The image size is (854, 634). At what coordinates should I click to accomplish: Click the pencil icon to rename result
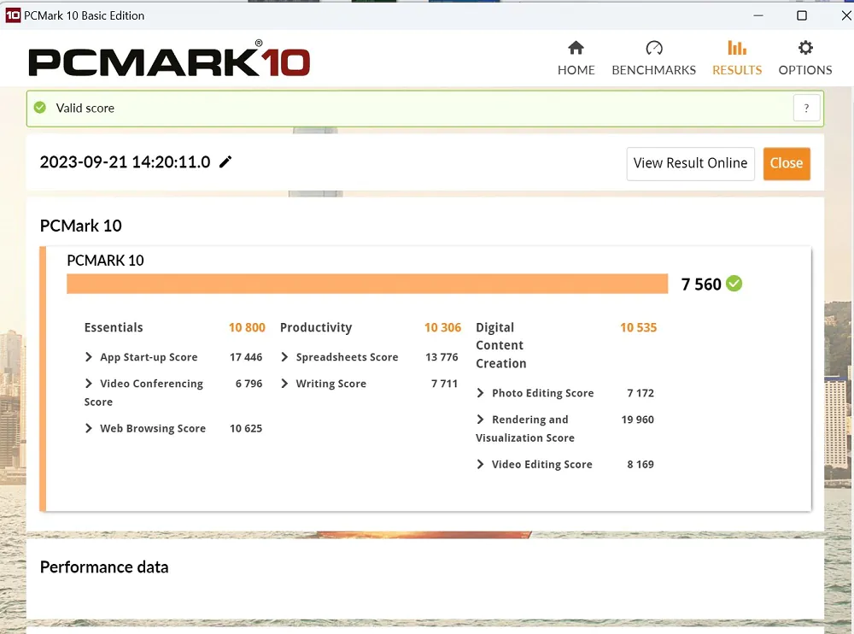point(225,161)
